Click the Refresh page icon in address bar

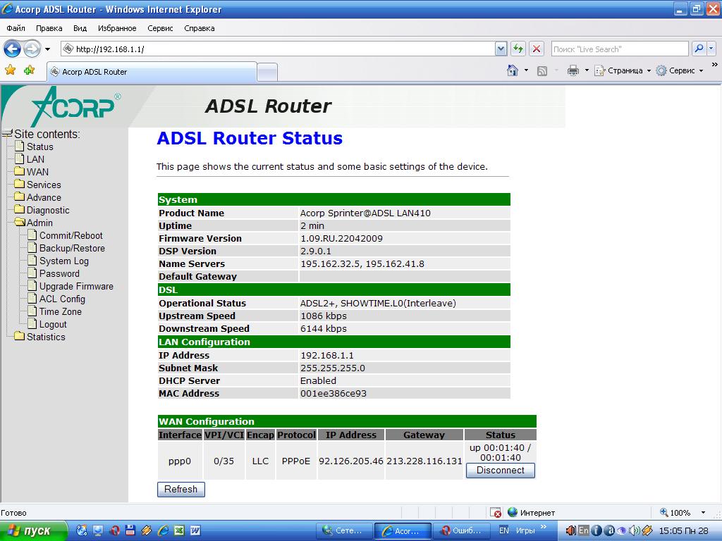click(518, 49)
